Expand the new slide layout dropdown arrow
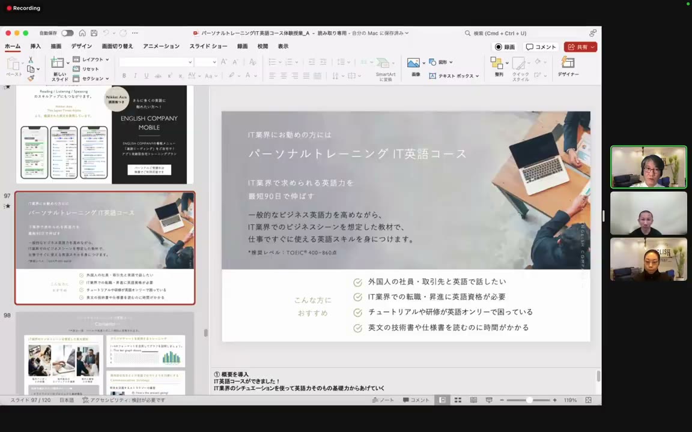Image resolution: width=692 pixels, height=432 pixels. [67, 63]
